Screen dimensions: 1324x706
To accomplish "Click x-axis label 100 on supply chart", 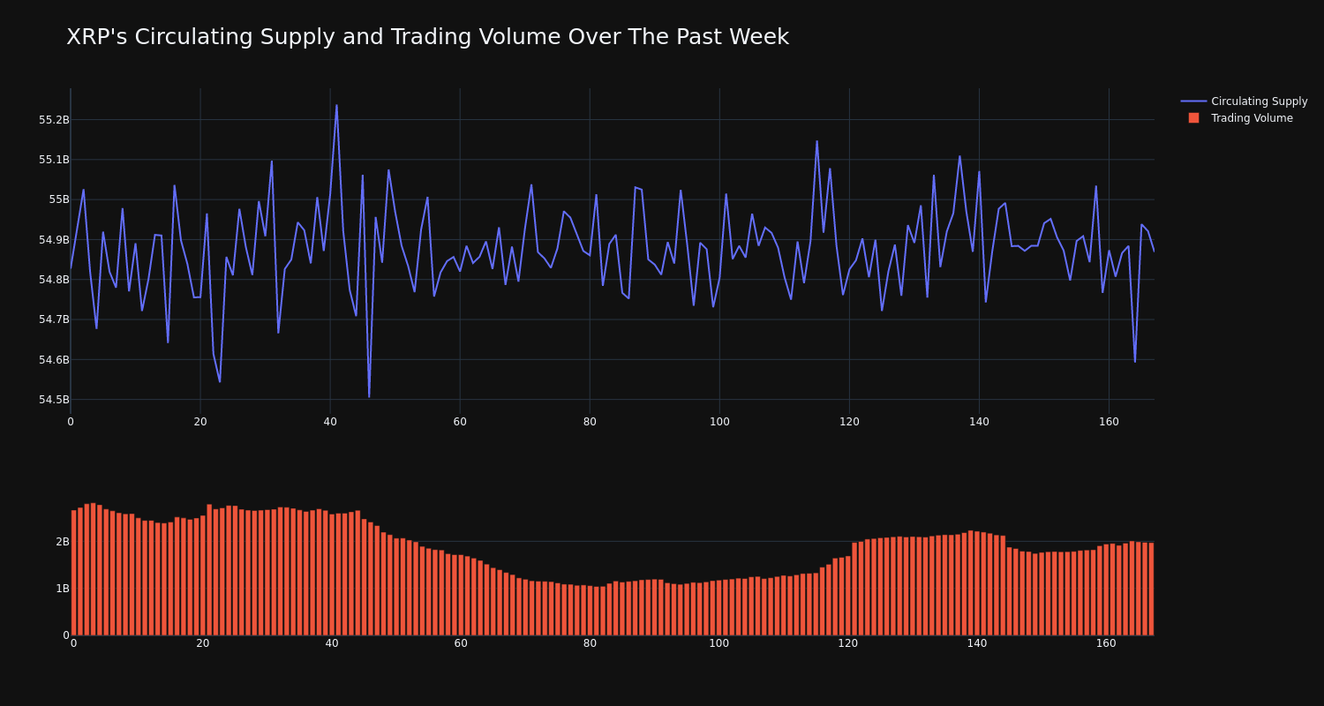I will (x=719, y=422).
